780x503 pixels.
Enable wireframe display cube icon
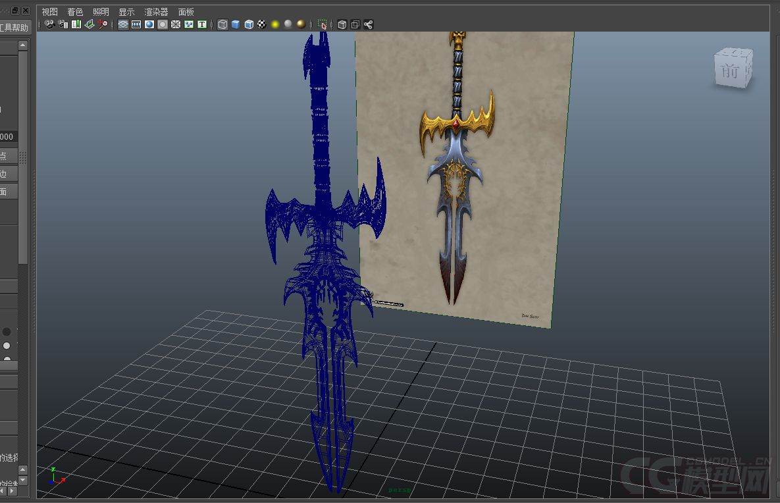pyautogui.click(x=222, y=24)
